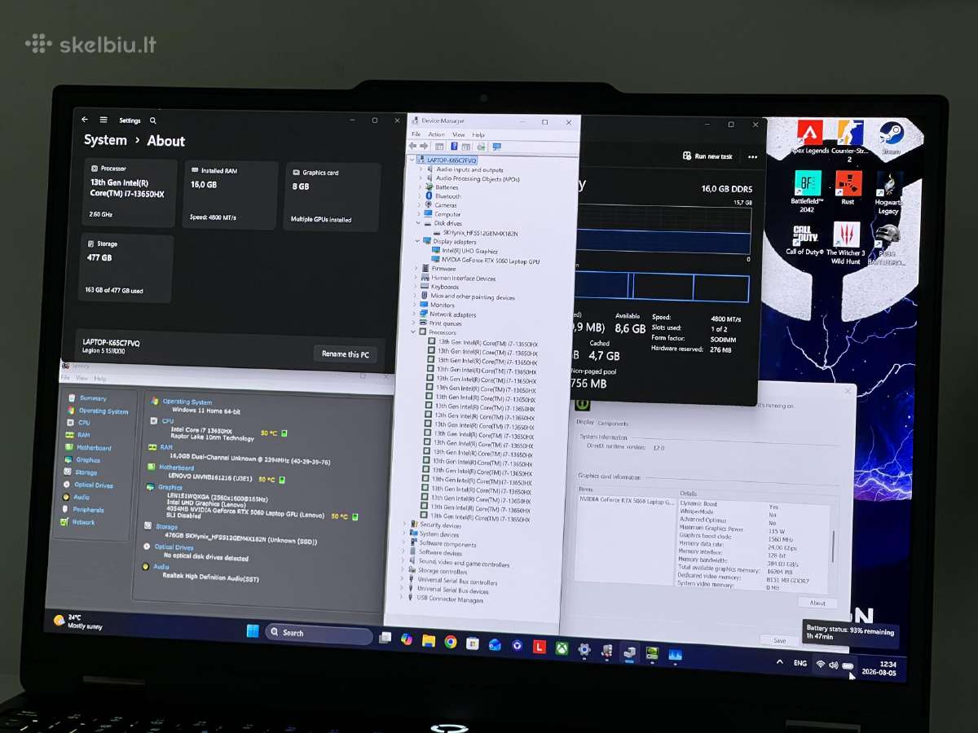Select Peripherals in Speccy sidebar
Image resolution: width=978 pixels, height=733 pixels.
[82, 510]
